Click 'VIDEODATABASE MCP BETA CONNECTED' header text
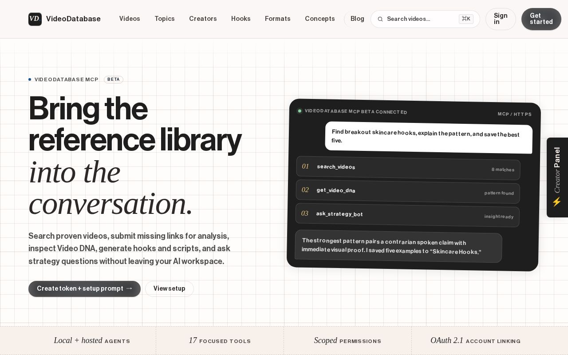Image resolution: width=568 pixels, height=355 pixels. click(356, 111)
